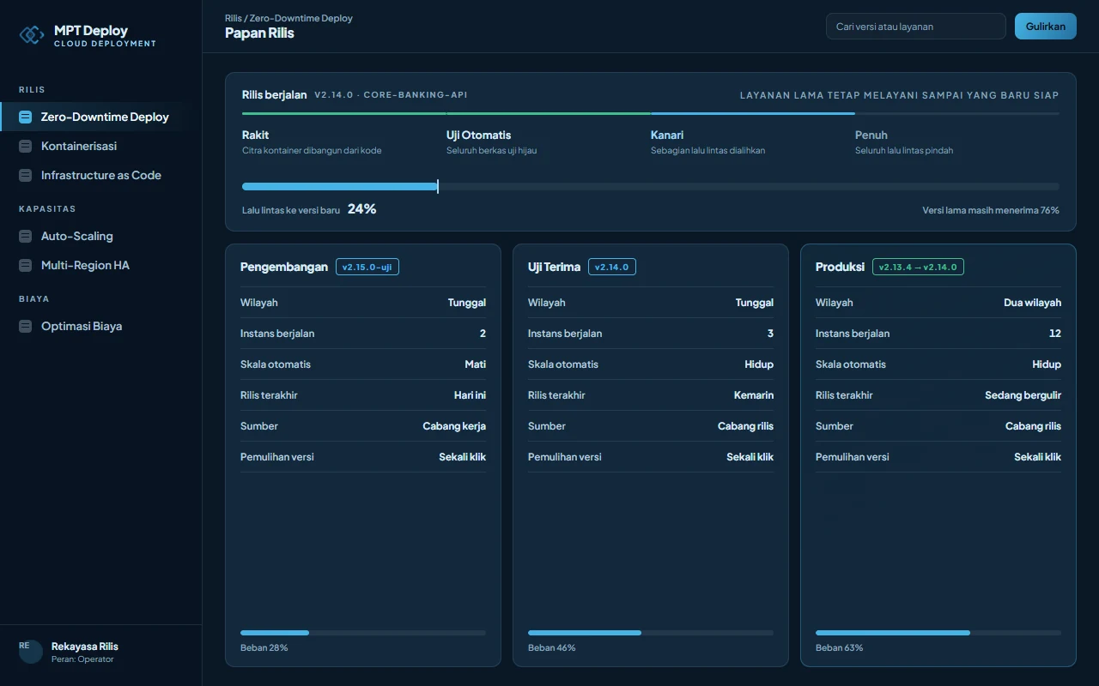The height and width of the screenshot is (686, 1099).
Task: Click the Rekayasa Rilis user name
Action: coord(85,647)
